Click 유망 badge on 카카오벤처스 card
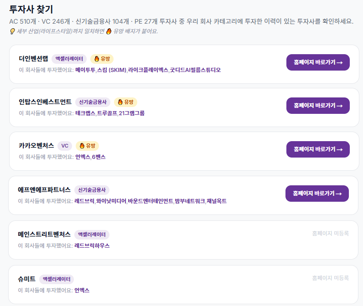363x306 pixels. point(87,146)
